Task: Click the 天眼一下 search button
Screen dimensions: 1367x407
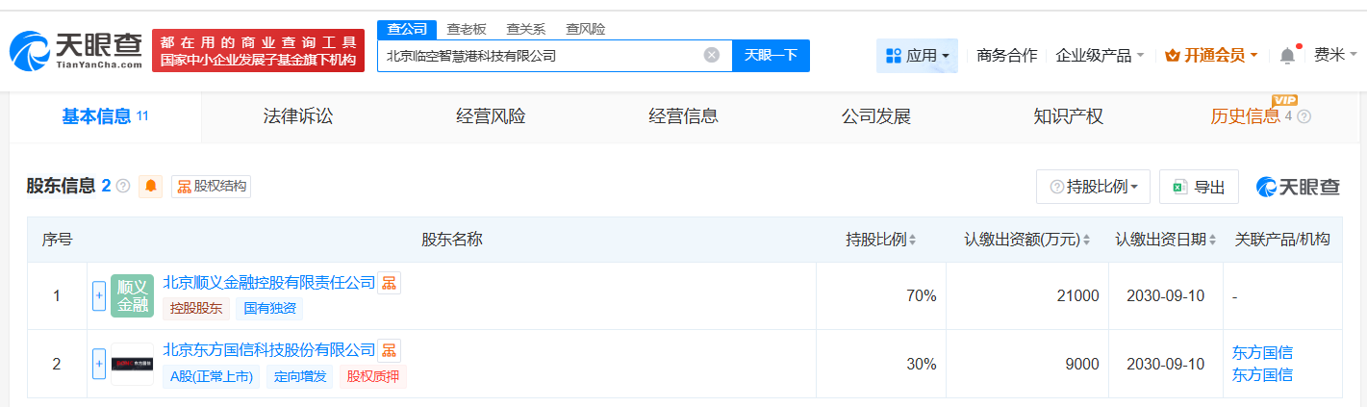Action: click(771, 56)
